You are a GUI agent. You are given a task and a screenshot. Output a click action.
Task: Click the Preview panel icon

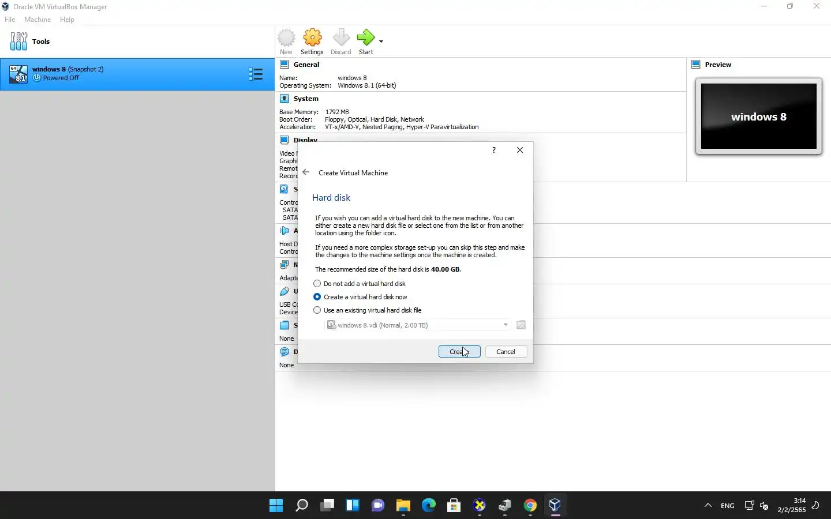coord(695,65)
